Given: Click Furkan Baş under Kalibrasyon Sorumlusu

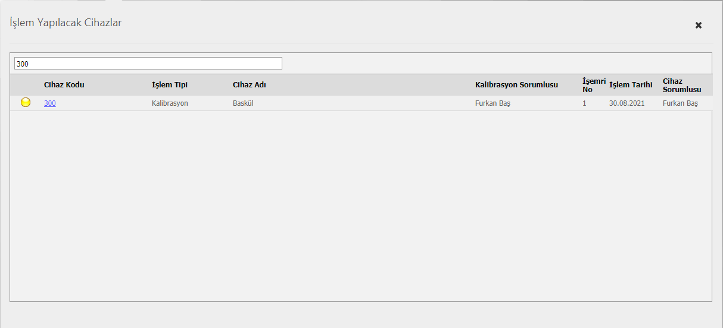Looking at the screenshot, I should 493,103.
